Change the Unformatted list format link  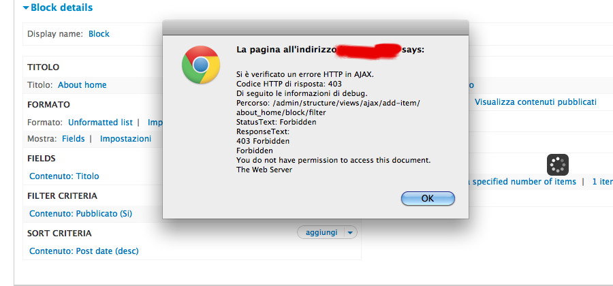pos(101,123)
